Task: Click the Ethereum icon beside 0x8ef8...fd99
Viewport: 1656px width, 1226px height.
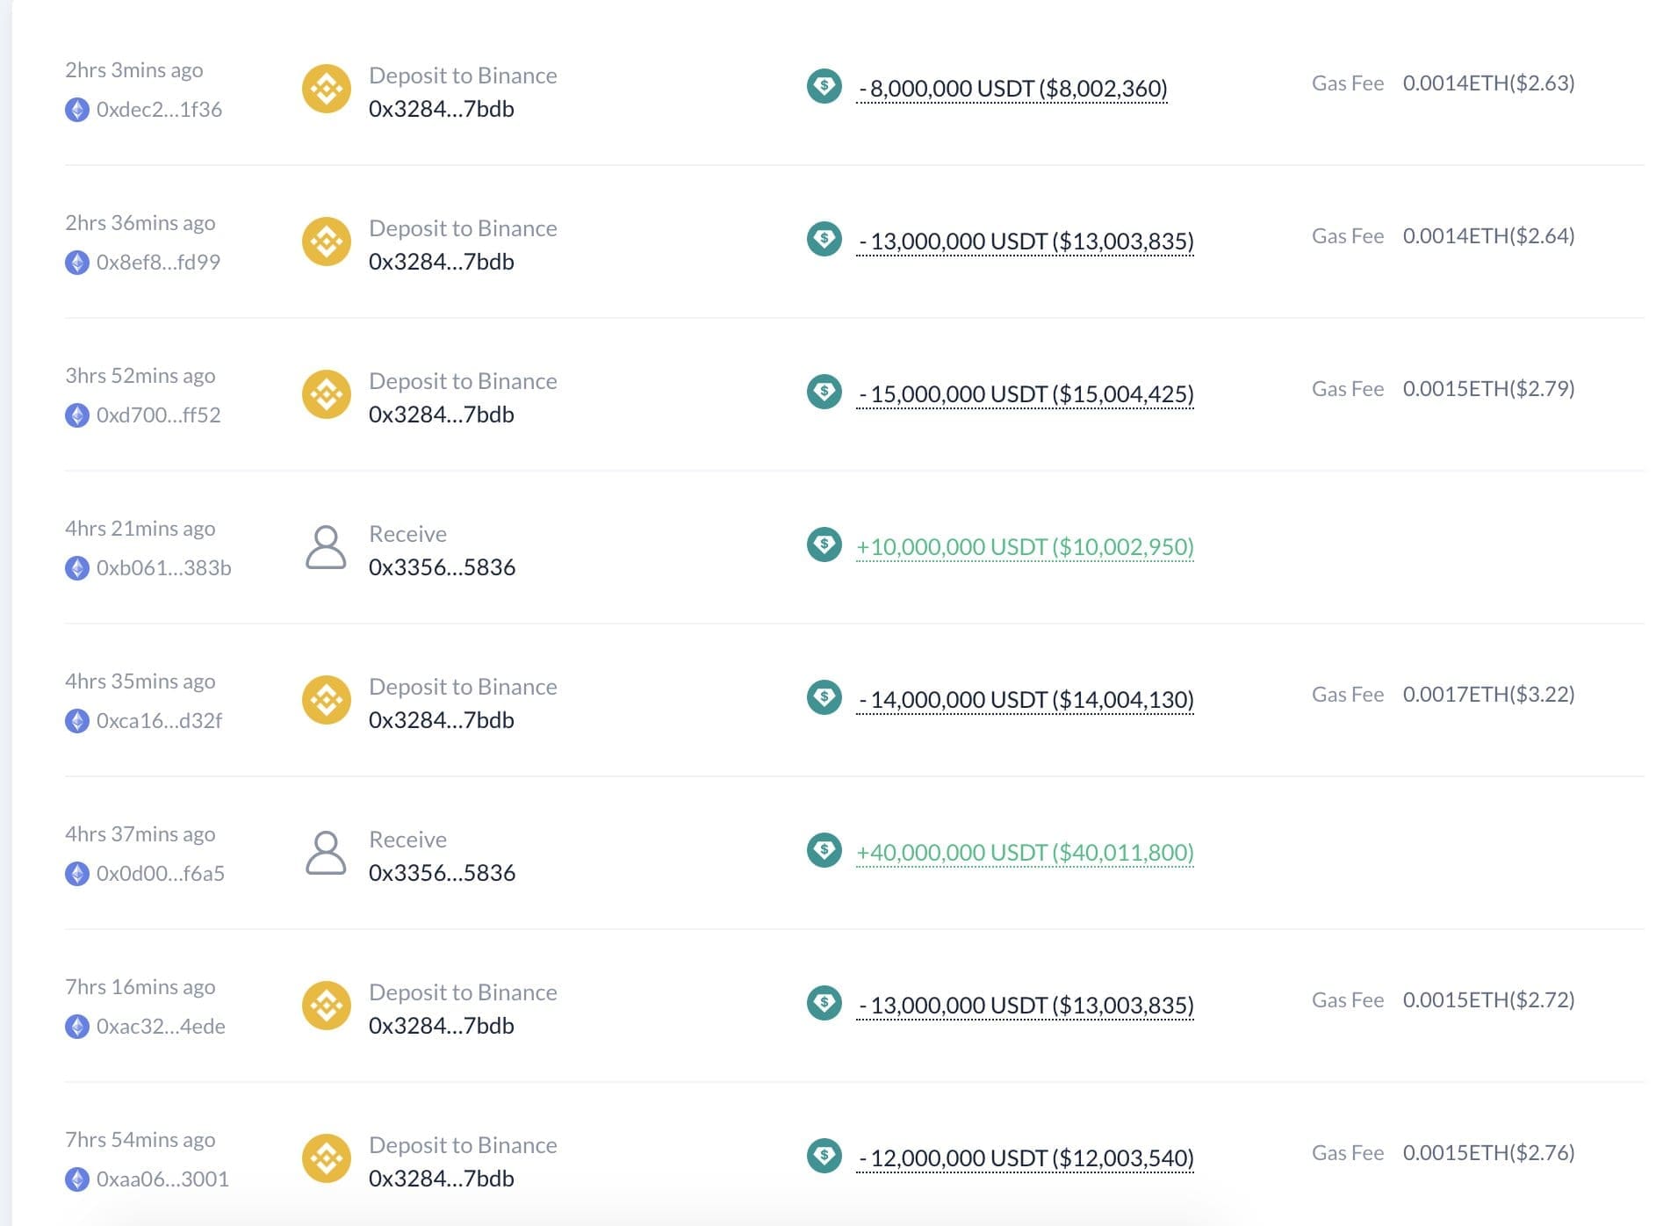Action: click(77, 263)
